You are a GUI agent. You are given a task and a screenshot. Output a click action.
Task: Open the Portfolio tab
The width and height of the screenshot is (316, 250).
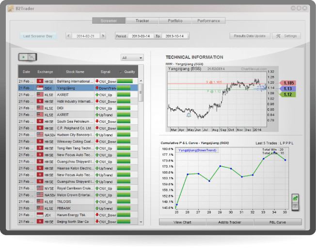175,21
